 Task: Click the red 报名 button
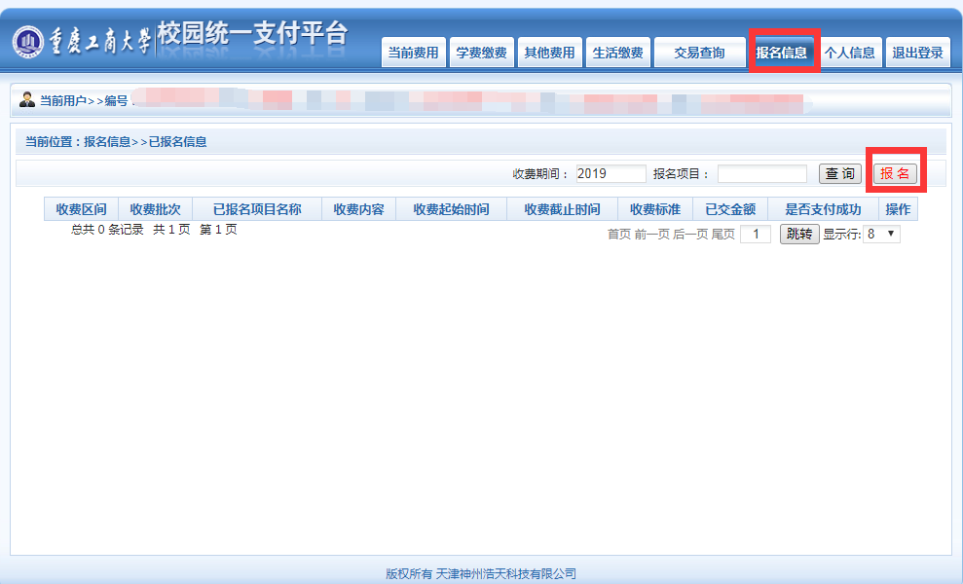(x=895, y=173)
